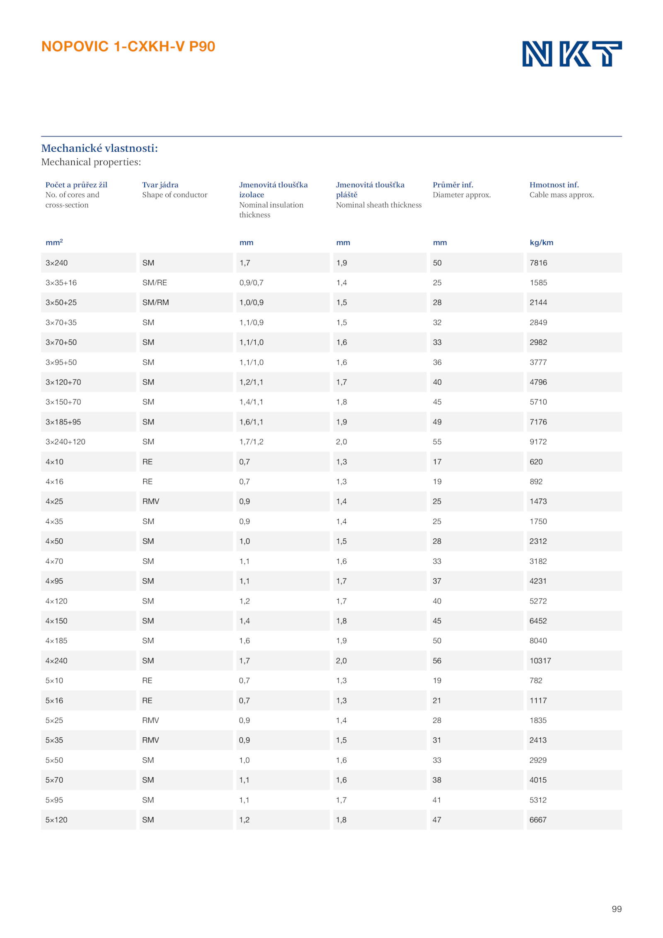
Task: Select the Hmotnost inf. column header
Action: click(x=554, y=185)
